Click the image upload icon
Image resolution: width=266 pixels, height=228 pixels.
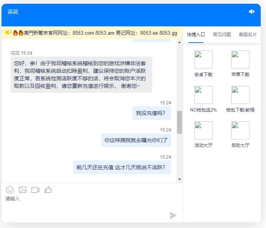[x=23, y=190]
